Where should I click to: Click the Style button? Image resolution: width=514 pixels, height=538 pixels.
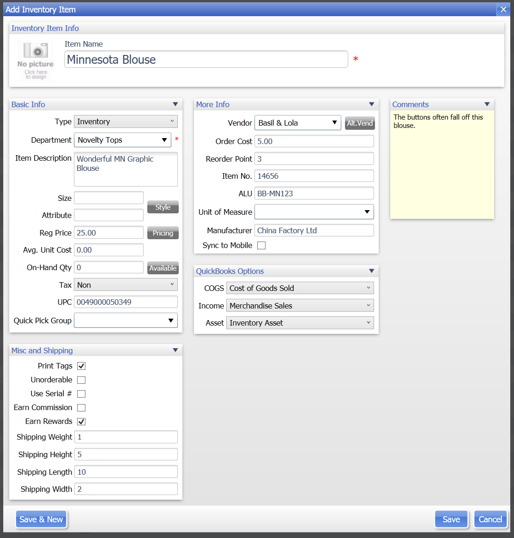point(163,207)
